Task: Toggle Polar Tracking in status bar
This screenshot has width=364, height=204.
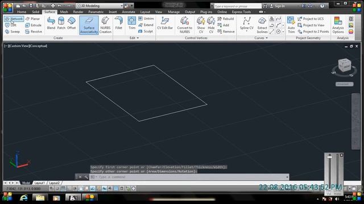Action: tap(75, 188)
